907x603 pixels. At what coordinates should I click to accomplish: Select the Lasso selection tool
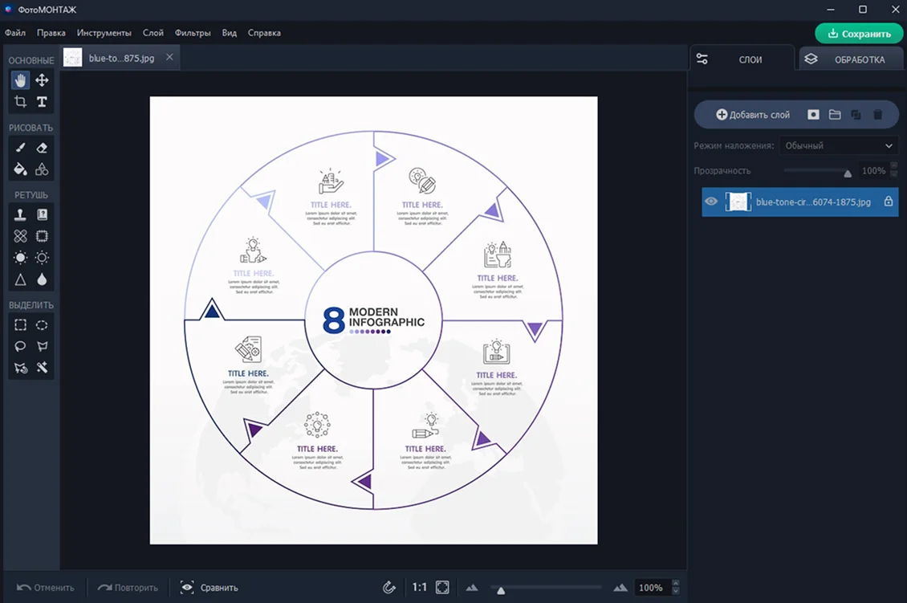[x=20, y=346]
